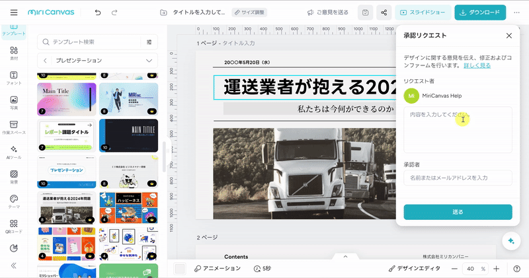
Task: Click the panel resize handle
Action: pyautogui.click(x=167, y=151)
